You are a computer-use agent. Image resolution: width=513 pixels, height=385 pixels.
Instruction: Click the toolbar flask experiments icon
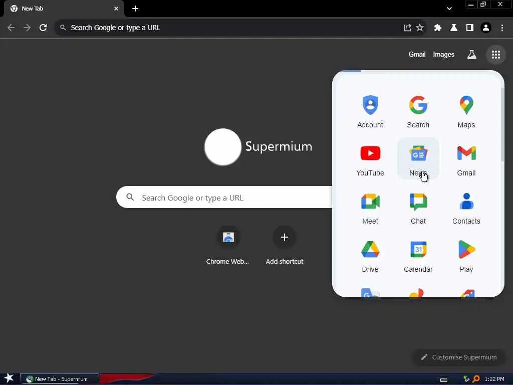click(x=453, y=28)
